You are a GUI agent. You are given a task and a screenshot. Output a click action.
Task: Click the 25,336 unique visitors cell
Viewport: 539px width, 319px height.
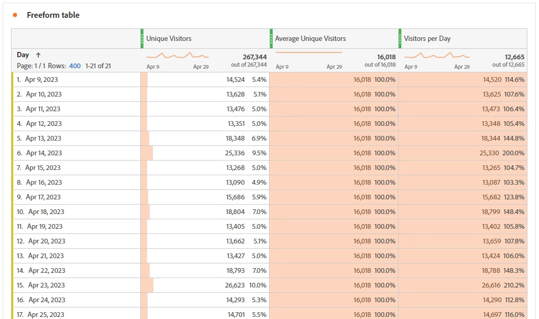coord(205,153)
